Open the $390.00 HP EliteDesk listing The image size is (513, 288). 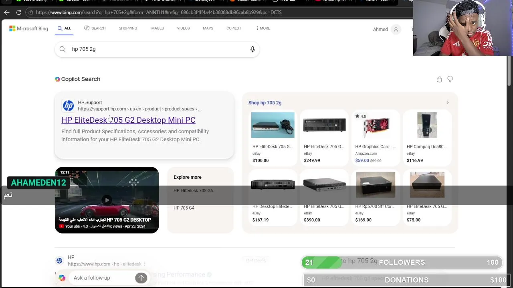[x=324, y=197]
